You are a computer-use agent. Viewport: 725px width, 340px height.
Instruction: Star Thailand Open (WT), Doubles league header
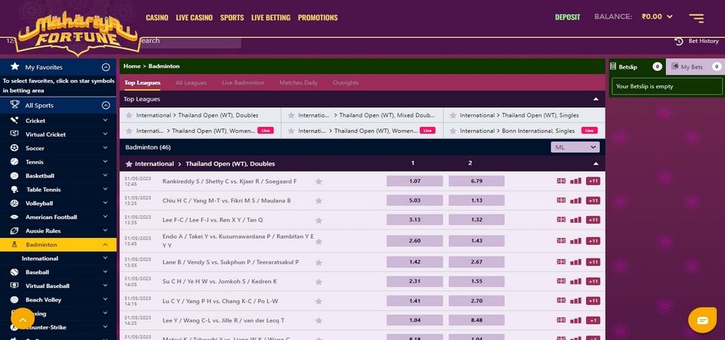[129, 164]
